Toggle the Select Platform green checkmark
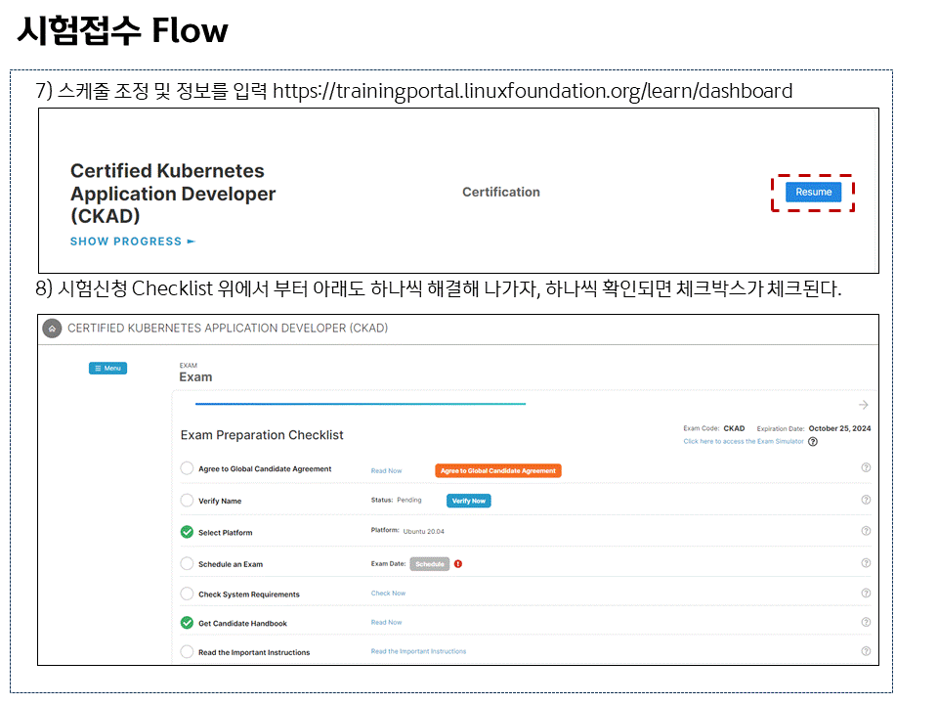The image size is (938, 704). coord(187,532)
